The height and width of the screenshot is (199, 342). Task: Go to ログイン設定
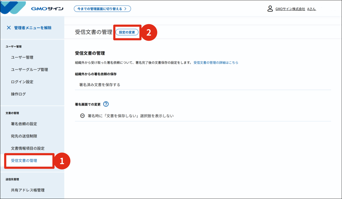pos(22,82)
